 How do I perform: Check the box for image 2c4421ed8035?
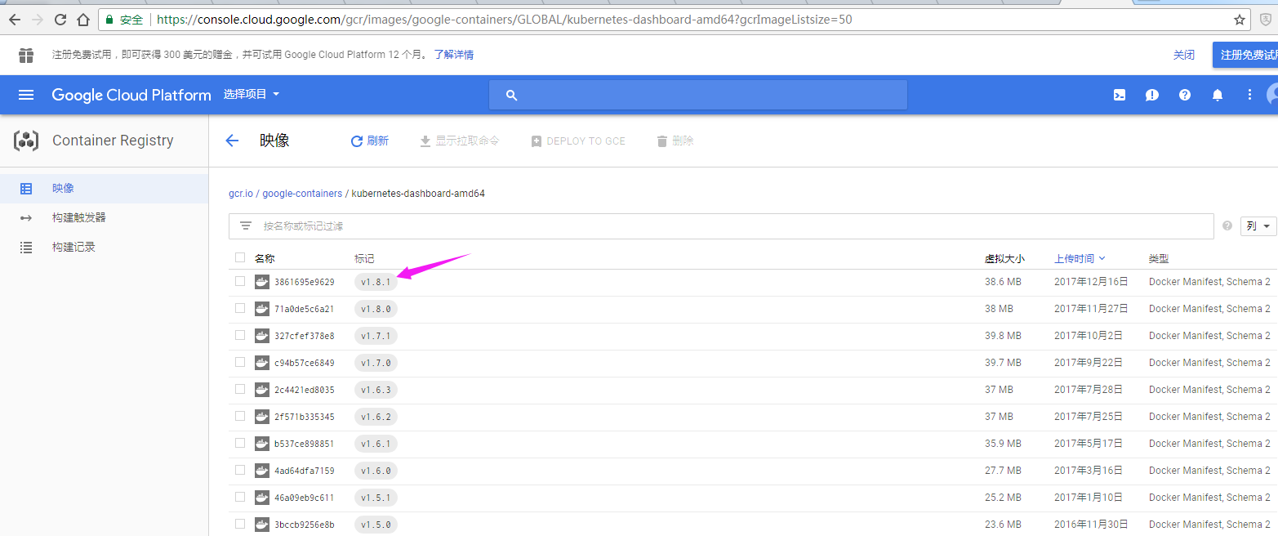coord(240,389)
